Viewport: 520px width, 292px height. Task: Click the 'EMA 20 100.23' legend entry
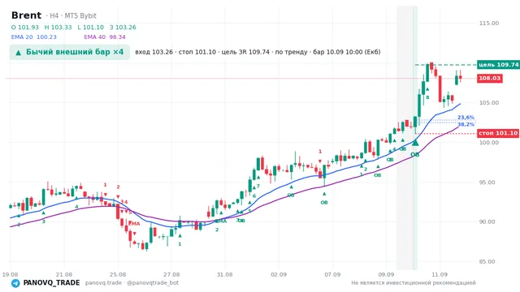click(34, 36)
